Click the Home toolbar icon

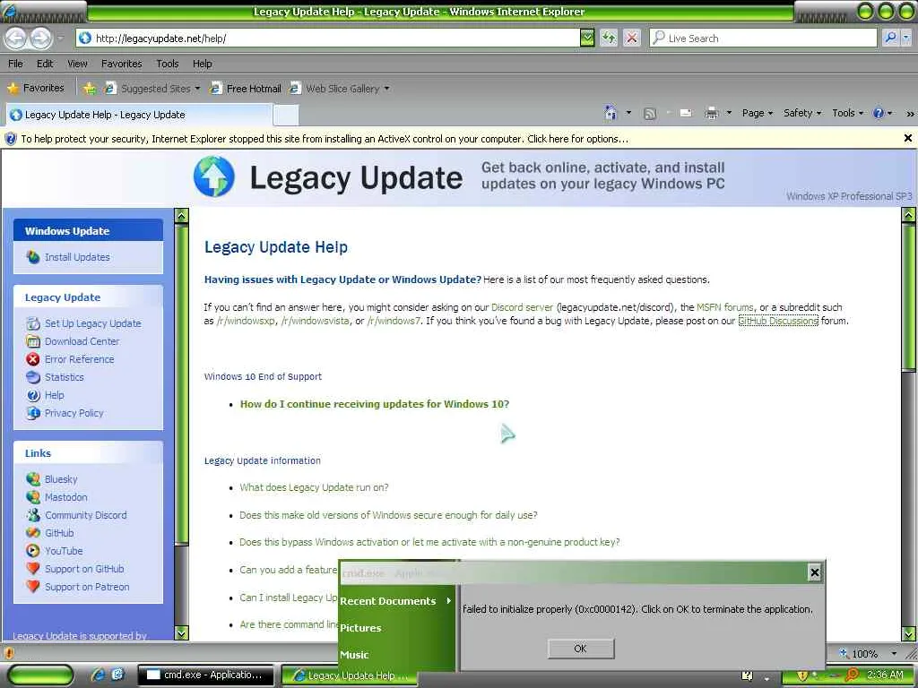(611, 113)
